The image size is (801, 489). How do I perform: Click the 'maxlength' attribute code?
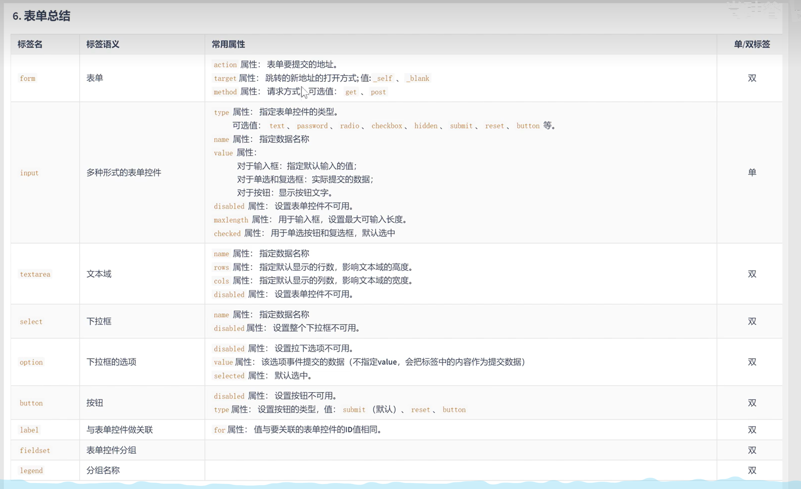click(231, 220)
